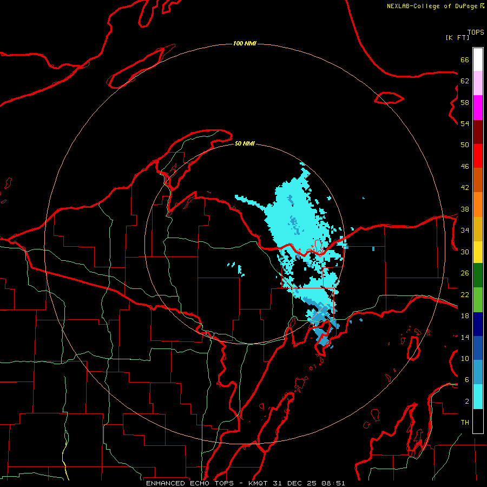Click the cyan legend swatch near 2
This screenshot has height=487, width=487.
pos(478,397)
